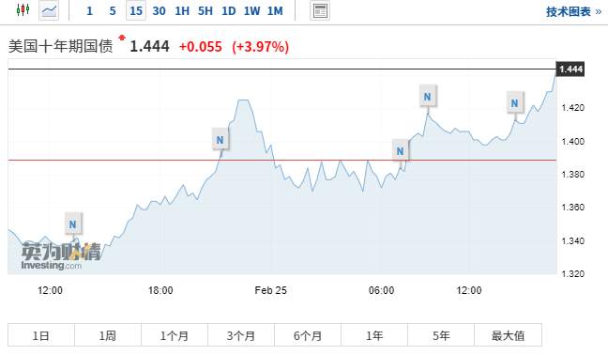Open the highest N marker near 1.420
The width and height of the screenshot is (608, 355).
[x=428, y=97]
